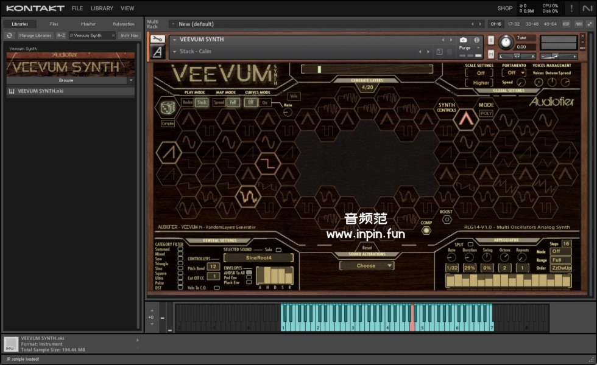Click the AUX sends icon

pos(579,24)
